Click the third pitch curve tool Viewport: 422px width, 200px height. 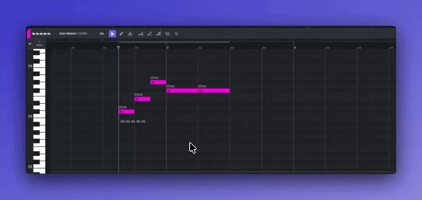coord(158,34)
